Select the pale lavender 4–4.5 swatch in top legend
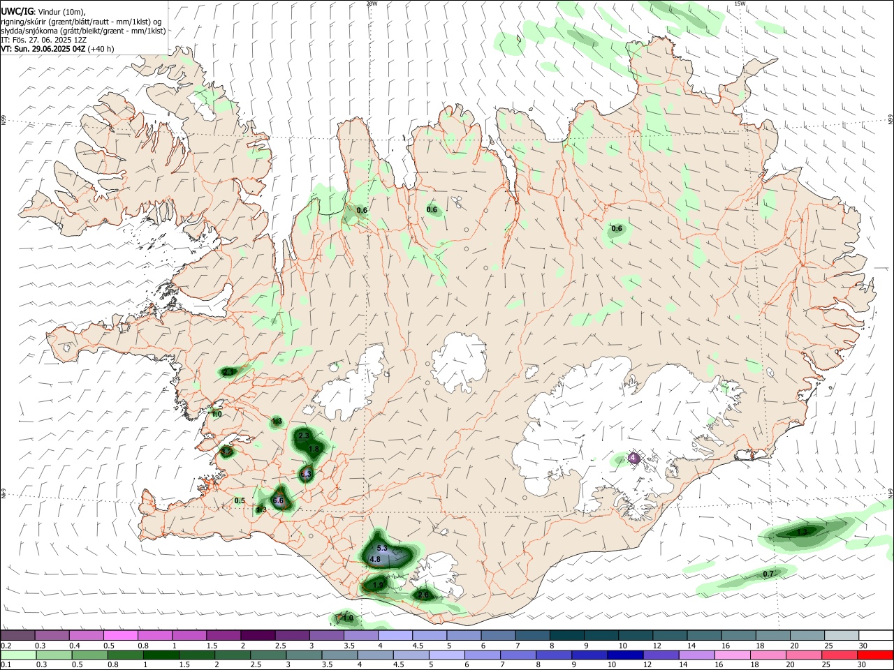894x670 pixels. (395, 635)
